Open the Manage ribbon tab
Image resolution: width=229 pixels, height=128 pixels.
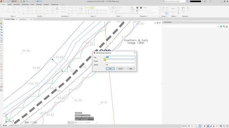[39, 5]
